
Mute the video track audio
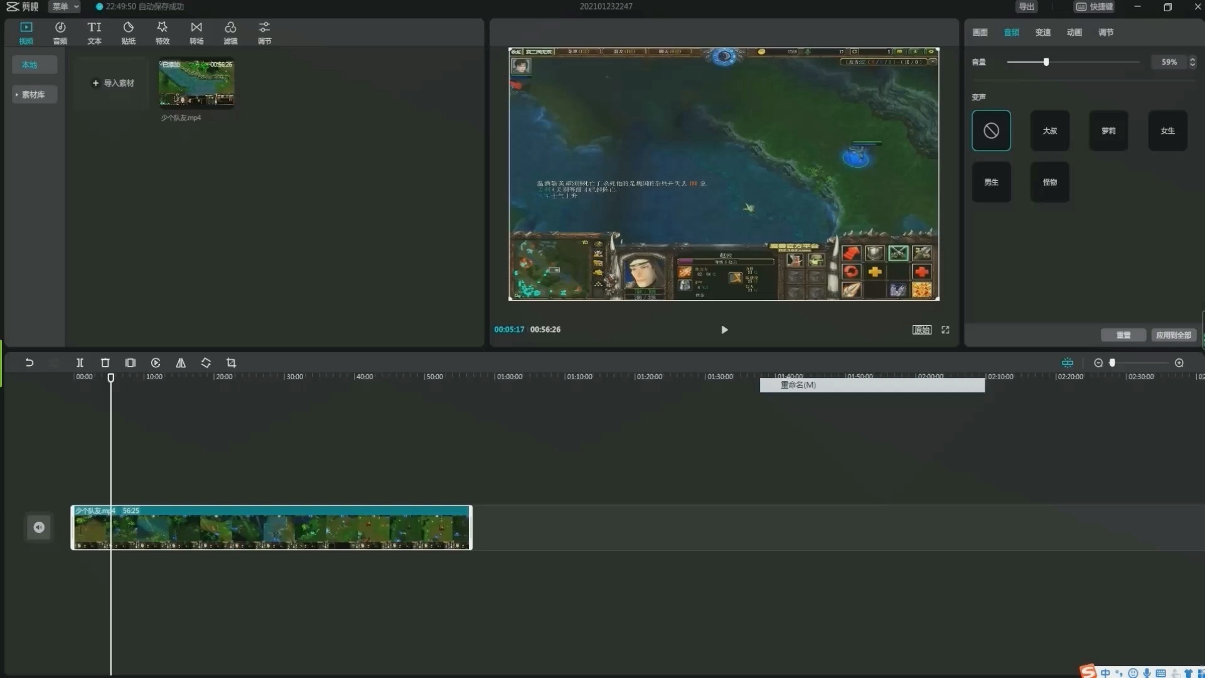(39, 527)
